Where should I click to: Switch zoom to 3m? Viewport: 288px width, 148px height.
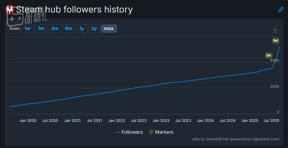[x=55, y=29]
